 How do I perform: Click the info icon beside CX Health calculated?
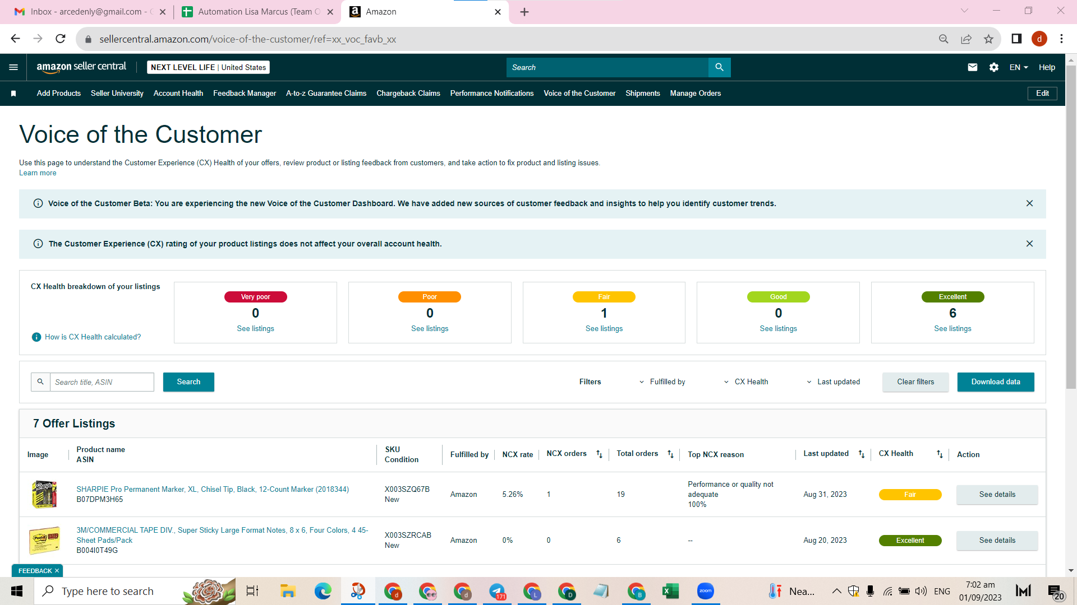pos(36,337)
